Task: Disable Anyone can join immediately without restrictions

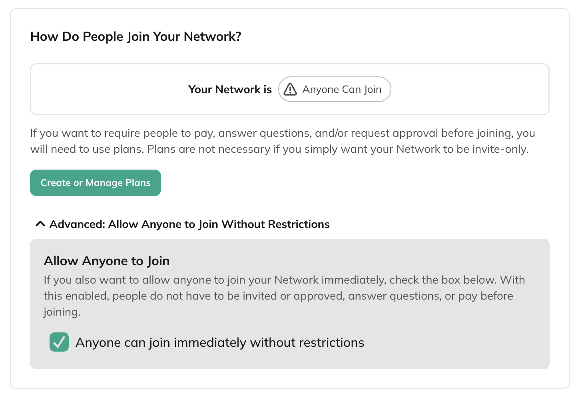Action: 59,342
